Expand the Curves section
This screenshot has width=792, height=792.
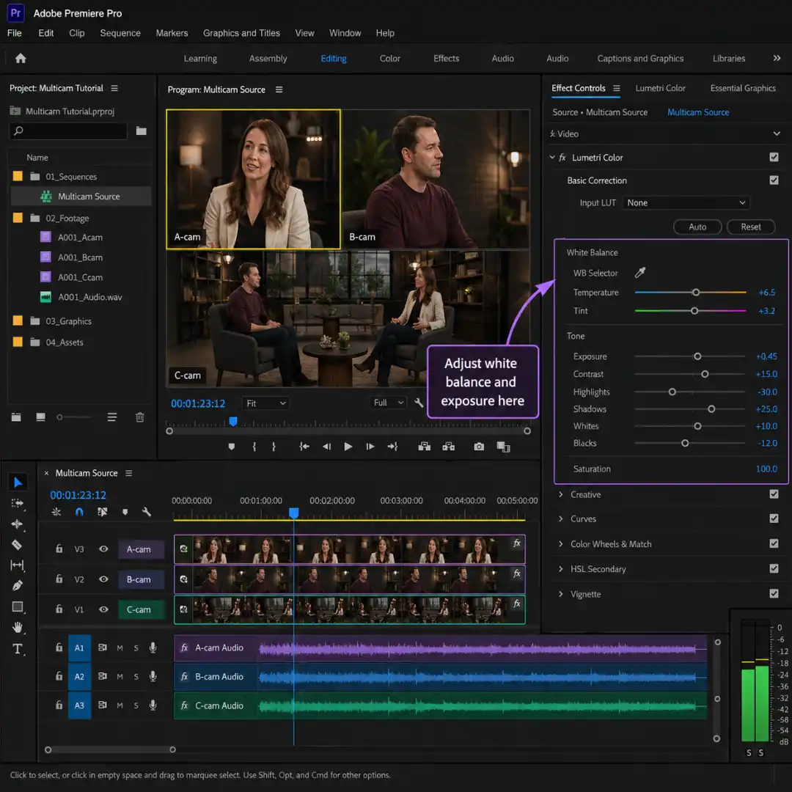point(561,518)
